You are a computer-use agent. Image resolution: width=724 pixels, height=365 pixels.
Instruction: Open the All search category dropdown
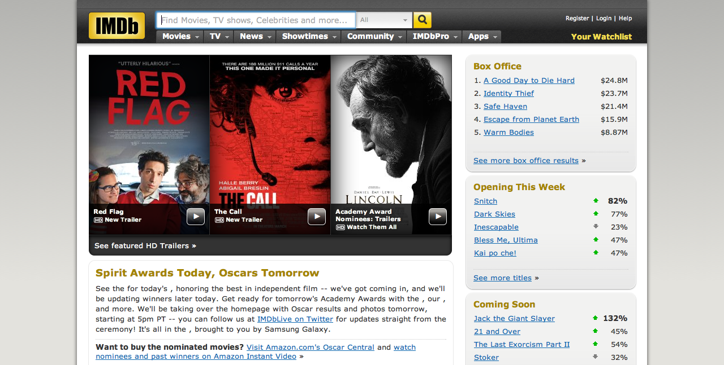(x=384, y=20)
